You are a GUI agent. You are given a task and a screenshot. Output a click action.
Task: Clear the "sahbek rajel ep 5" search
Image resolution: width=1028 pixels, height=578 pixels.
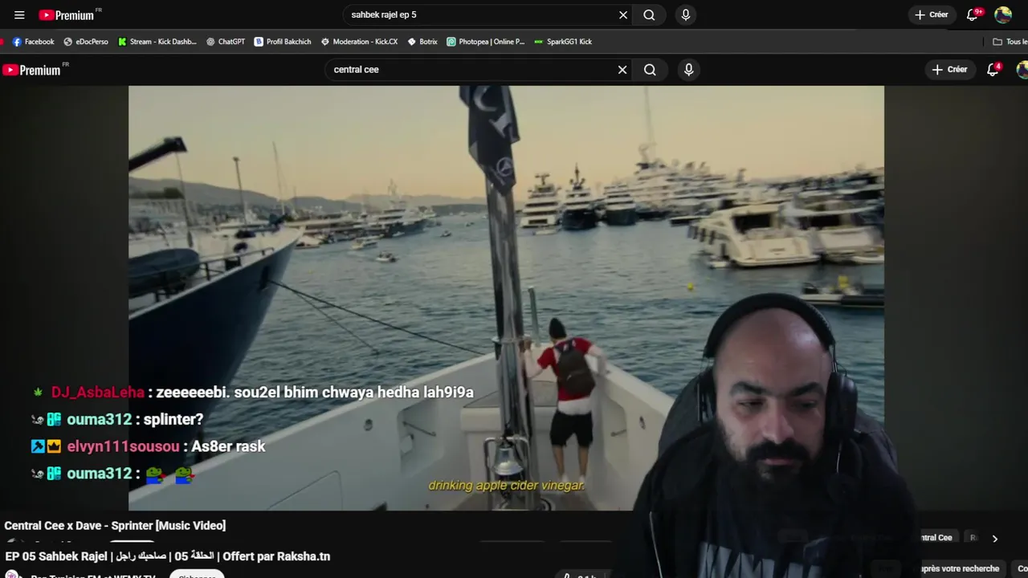(623, 14)
